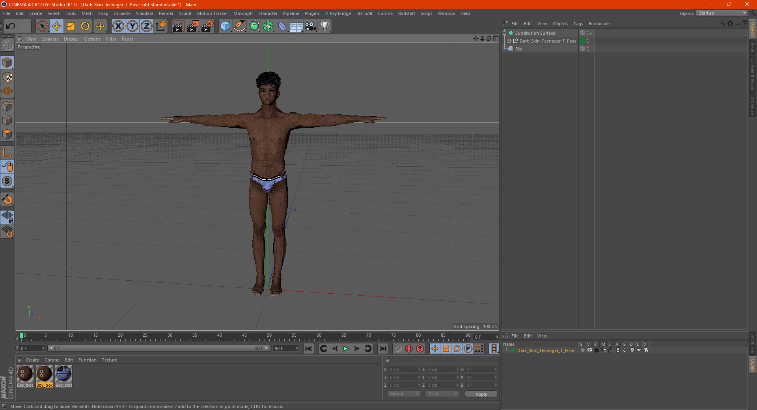Toggle layer Dark_Skin_Teenager_T_Pose solo dot
This screenshot has width=757, height=410.
click(x=582, y=350)
